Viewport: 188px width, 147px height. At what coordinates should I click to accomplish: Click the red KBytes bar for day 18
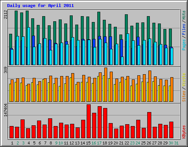point(105,123)
